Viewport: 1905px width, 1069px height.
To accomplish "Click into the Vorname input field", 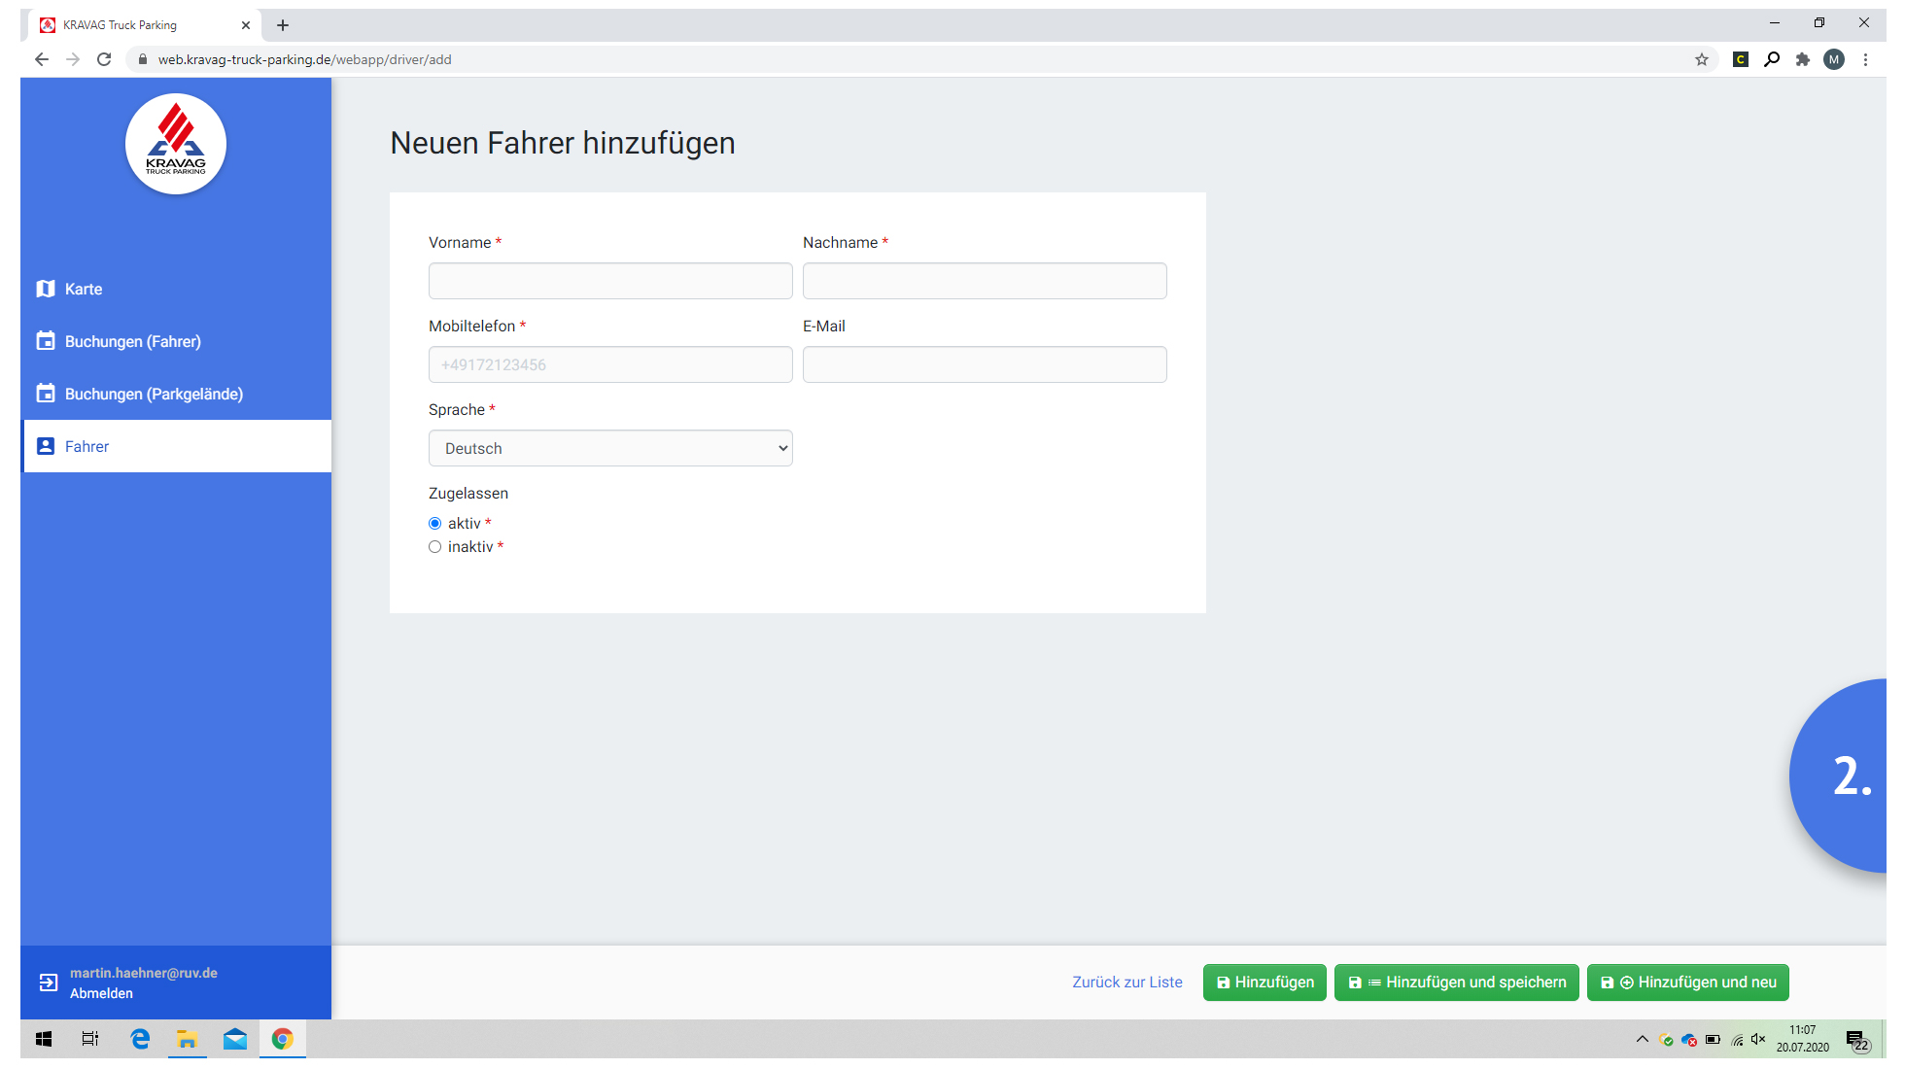I will pos(610,281).
